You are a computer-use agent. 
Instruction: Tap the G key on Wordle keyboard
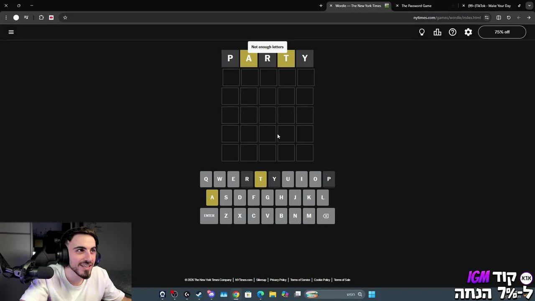(267, 197)
